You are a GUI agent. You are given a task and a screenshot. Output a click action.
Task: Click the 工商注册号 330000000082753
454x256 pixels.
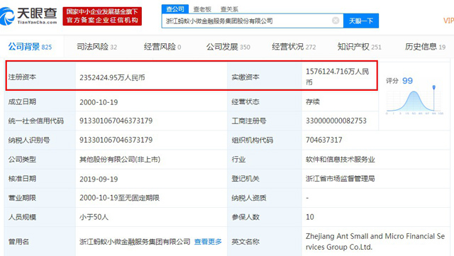[336, 121]
